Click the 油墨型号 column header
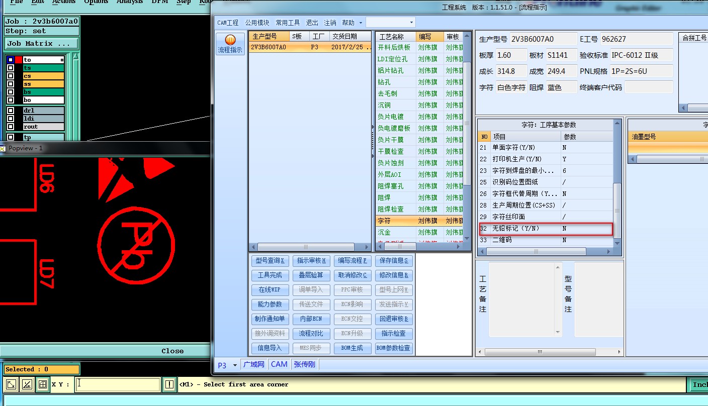The width and height of the screenshot is (708, 406). (x=669, y=137)
